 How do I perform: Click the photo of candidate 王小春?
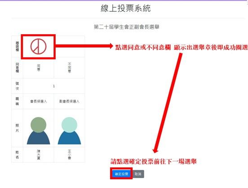pyautogui.click(x=69, y=131)
